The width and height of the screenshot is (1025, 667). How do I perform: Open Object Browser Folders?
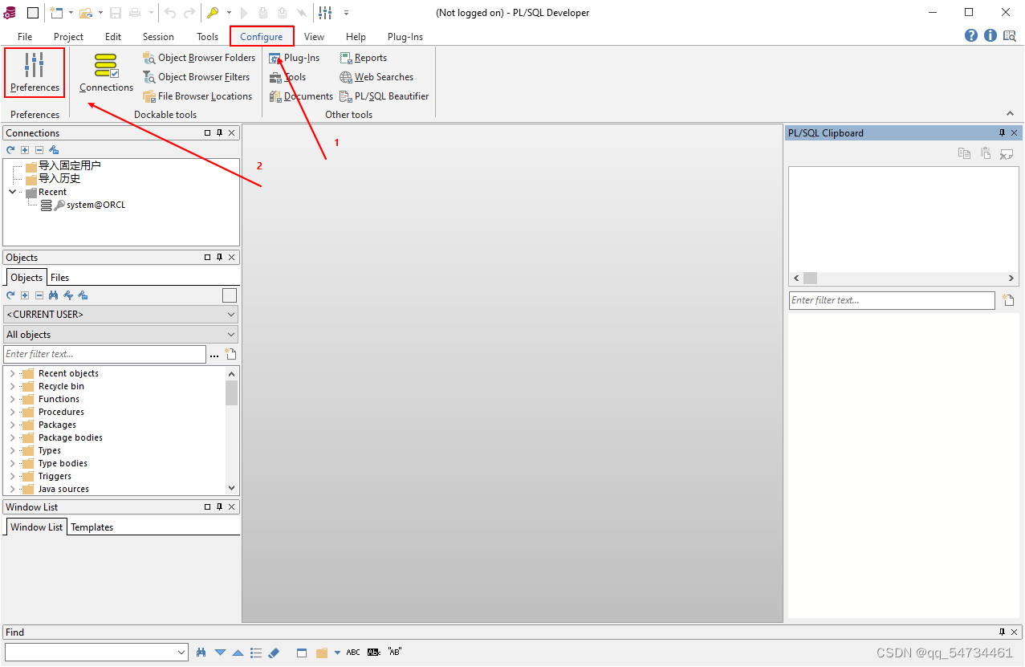click(x=199, y=58)
